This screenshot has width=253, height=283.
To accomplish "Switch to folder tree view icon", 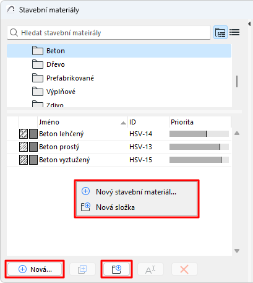I will [x=220, y=32].
